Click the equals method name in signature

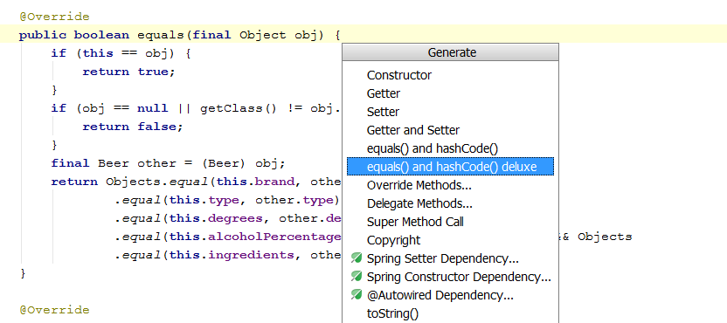[161, 35]
